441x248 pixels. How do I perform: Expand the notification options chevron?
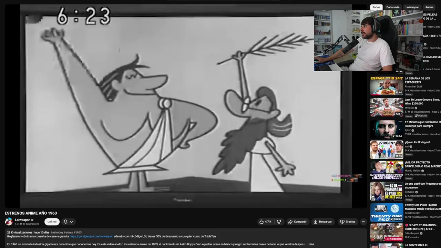tap(71, 222)
